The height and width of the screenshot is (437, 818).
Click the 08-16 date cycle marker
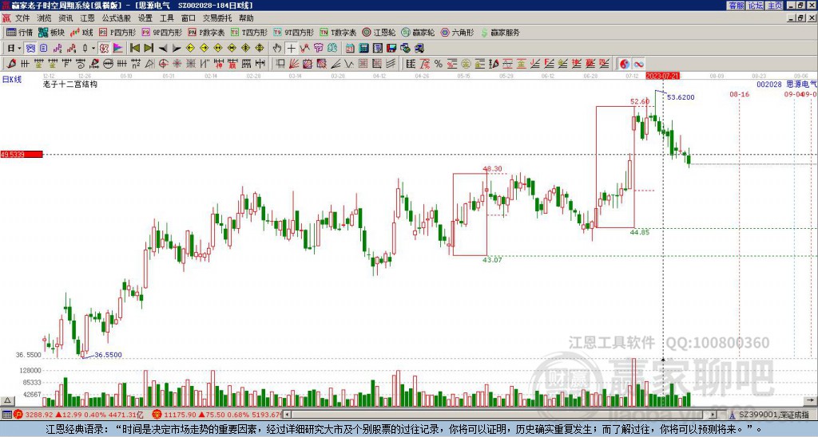point(739,94)
